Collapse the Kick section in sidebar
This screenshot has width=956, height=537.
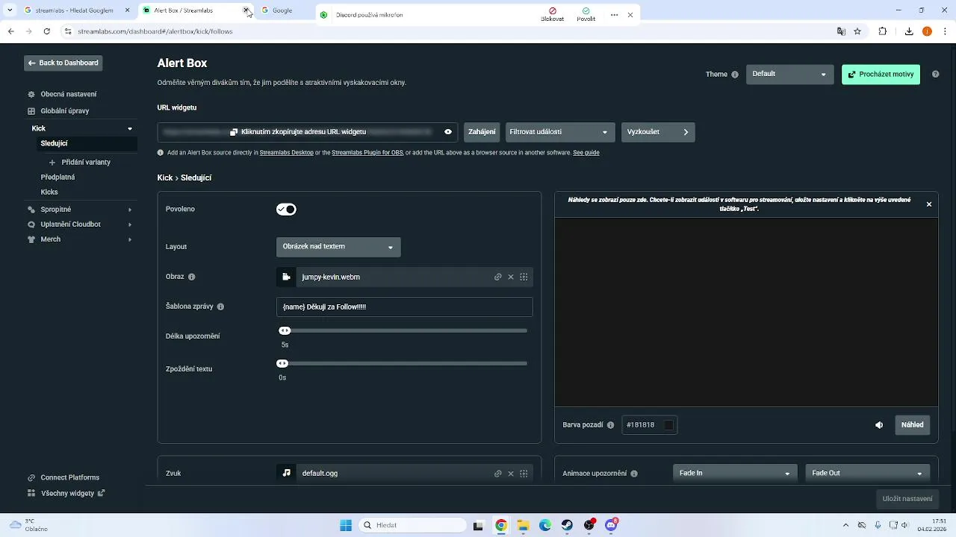(x=130, y=128)
